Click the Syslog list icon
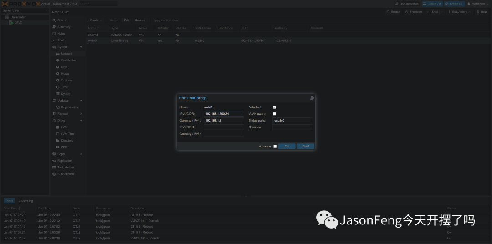 (x=58, y=94)
